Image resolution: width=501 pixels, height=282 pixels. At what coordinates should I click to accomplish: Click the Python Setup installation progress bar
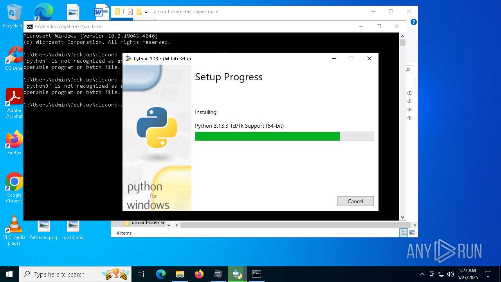point(285,136)
